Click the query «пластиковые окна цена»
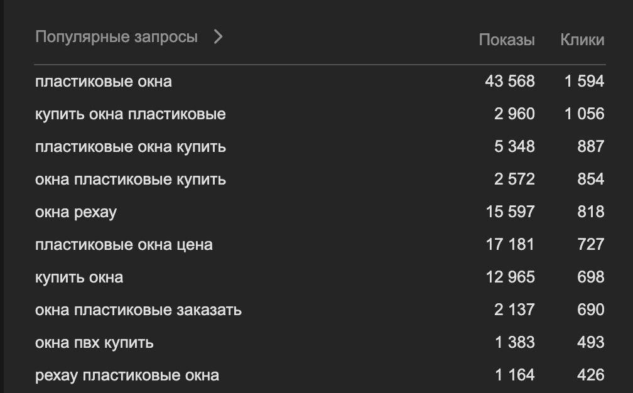This screenshot has height=393, width=633. [x=124, y=245]
